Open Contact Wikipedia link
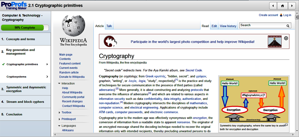 pyautogui.click(x=73, y=106)
